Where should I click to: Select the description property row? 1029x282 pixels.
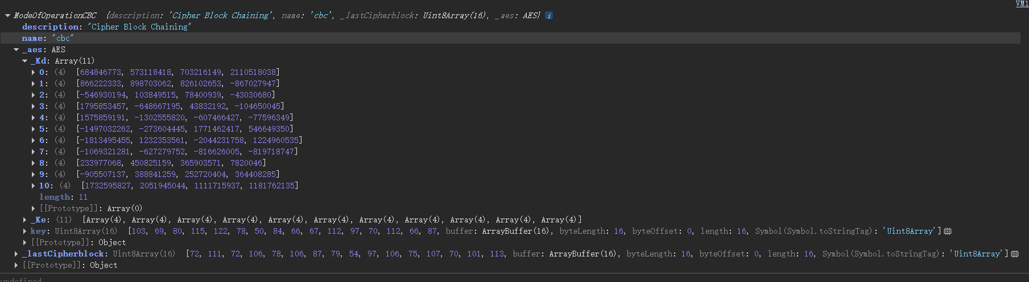(106, 27)
